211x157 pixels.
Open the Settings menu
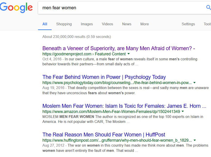click(188, 24)
